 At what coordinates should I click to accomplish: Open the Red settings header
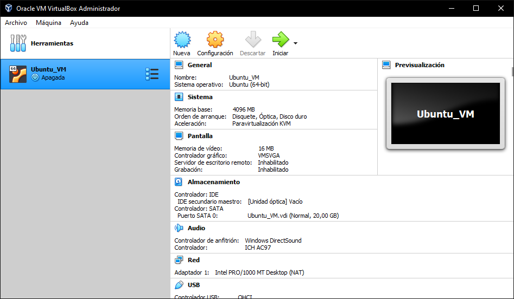coord(193,260)
